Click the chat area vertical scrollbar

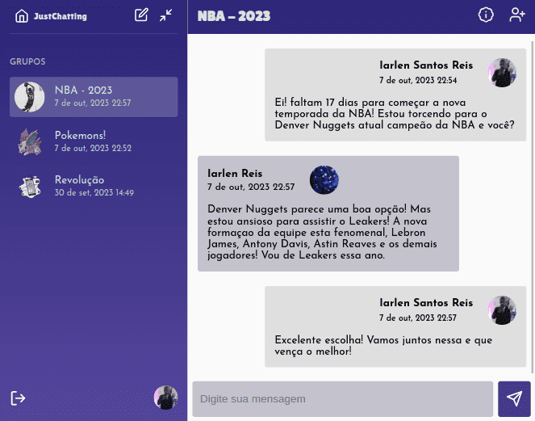tap(533, 207)
